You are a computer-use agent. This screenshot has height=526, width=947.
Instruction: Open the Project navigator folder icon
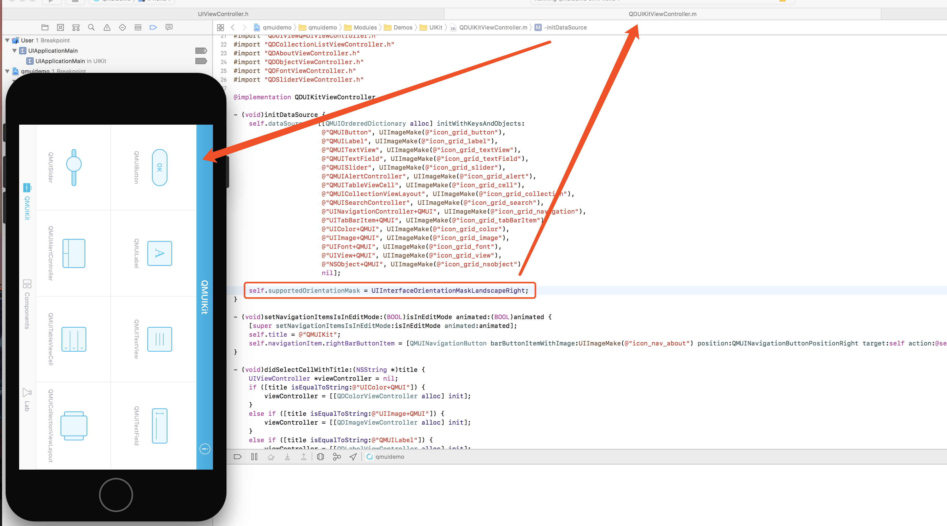click(x=45, y=27)
